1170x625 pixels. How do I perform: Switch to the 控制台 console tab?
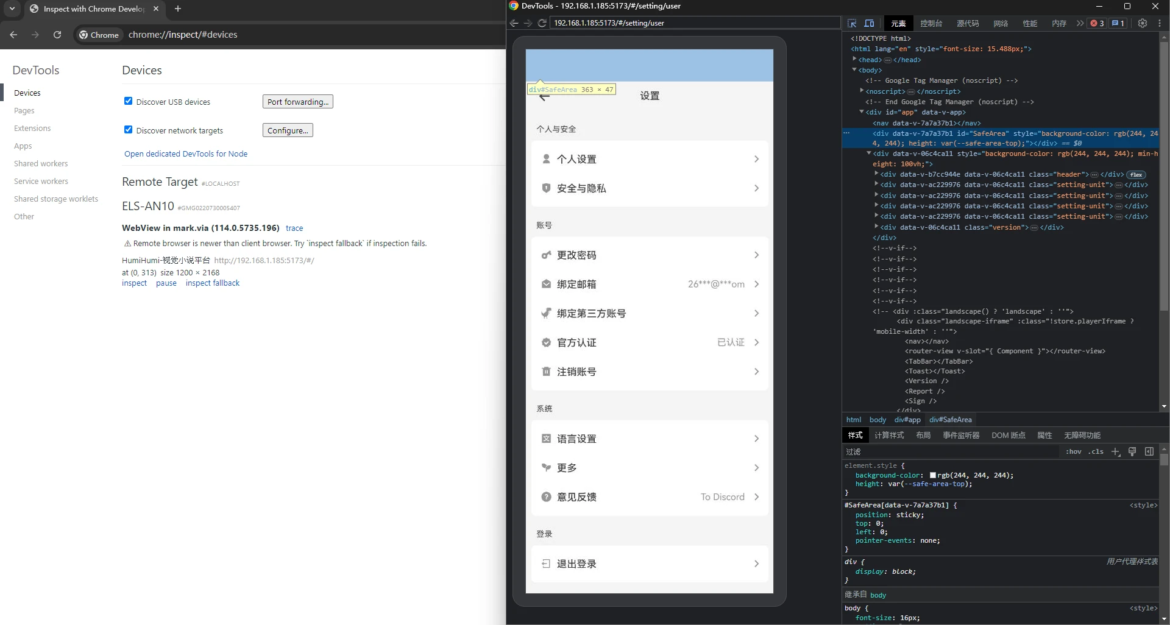[x=931, y=23]
